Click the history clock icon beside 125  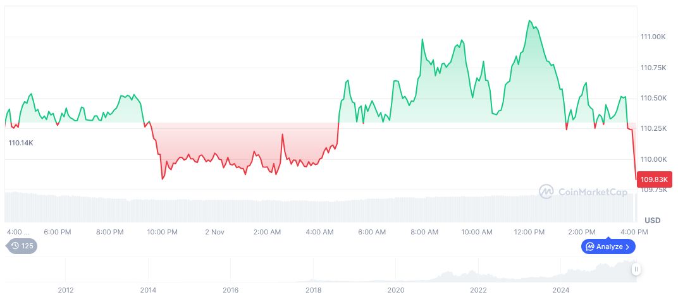(x=15, y=246)
